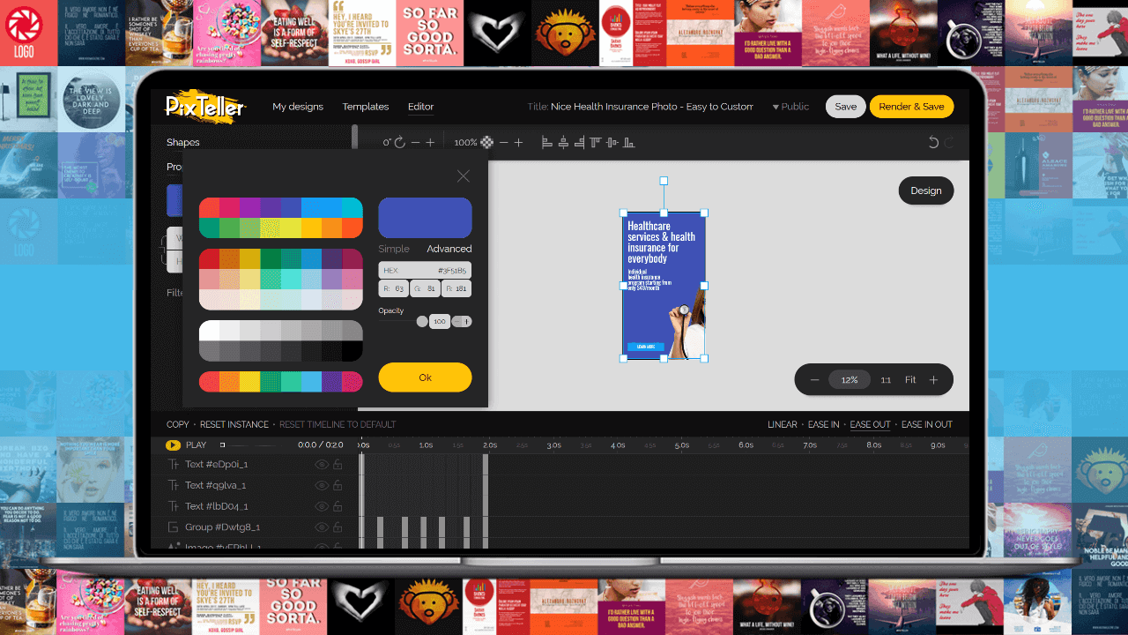Select EASE OUT easing
Image resolution: width=1128 pixels, height=635 pixels.
tap(871, 425)
